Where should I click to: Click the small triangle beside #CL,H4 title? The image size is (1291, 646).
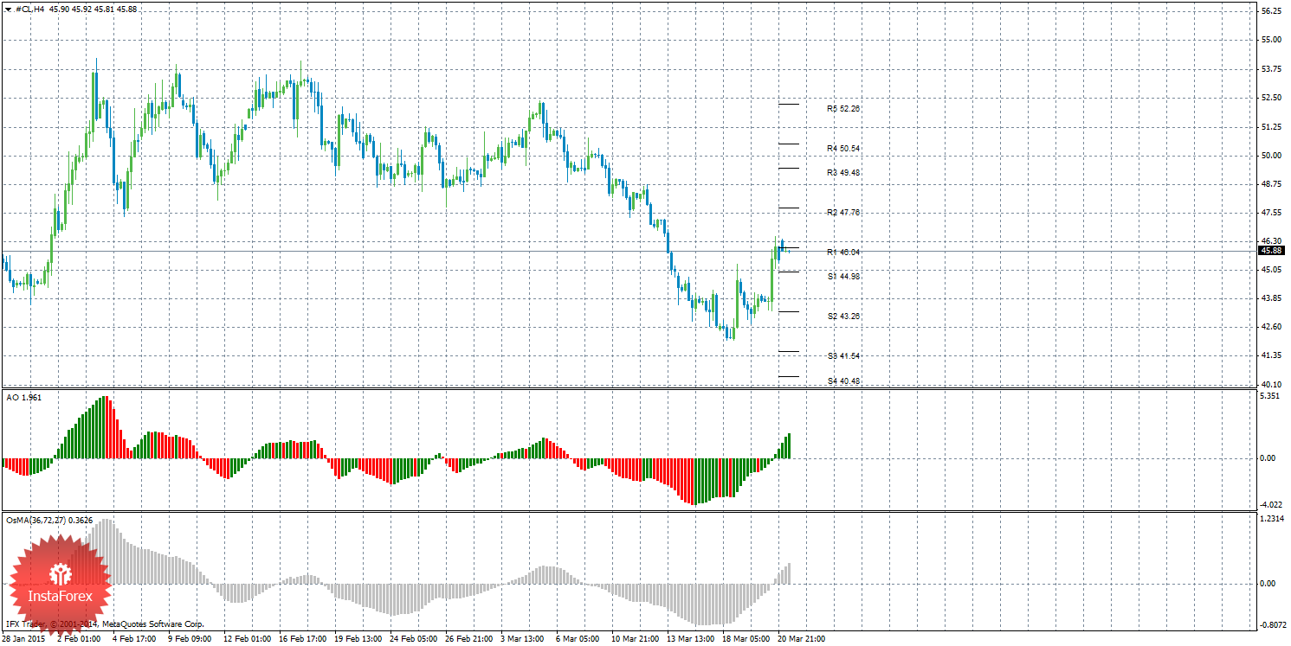click(x=9, y=9)
